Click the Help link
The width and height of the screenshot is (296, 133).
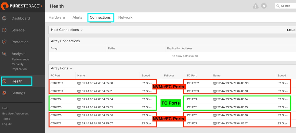[x=5, y=108]
